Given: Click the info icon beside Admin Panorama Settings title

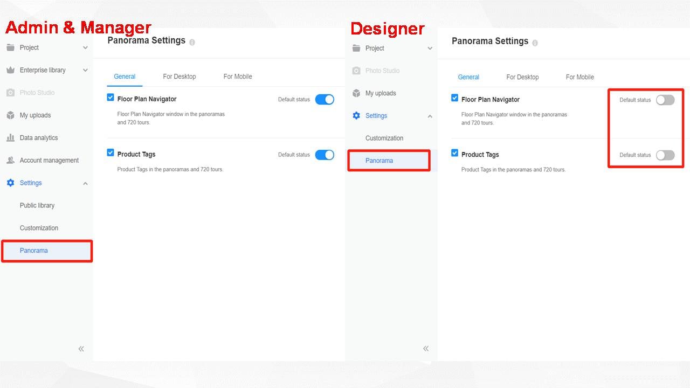Looking at the screenshot, I should tap(192, 42).
